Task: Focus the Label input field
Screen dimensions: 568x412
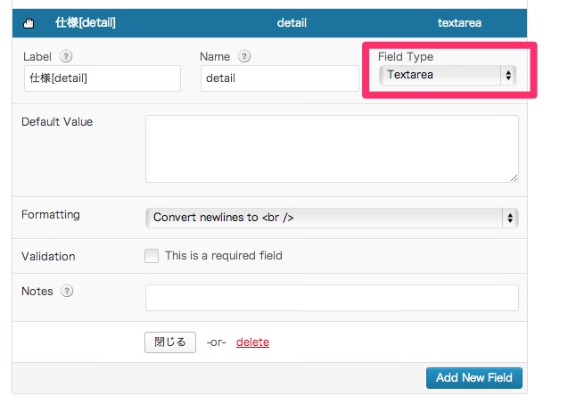Action: (103, 78)
